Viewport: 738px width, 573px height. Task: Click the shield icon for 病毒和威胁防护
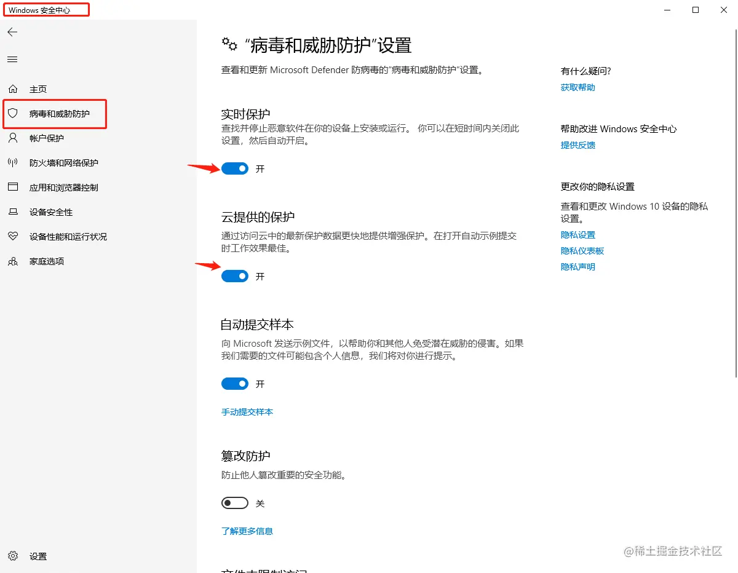(13, 114)
